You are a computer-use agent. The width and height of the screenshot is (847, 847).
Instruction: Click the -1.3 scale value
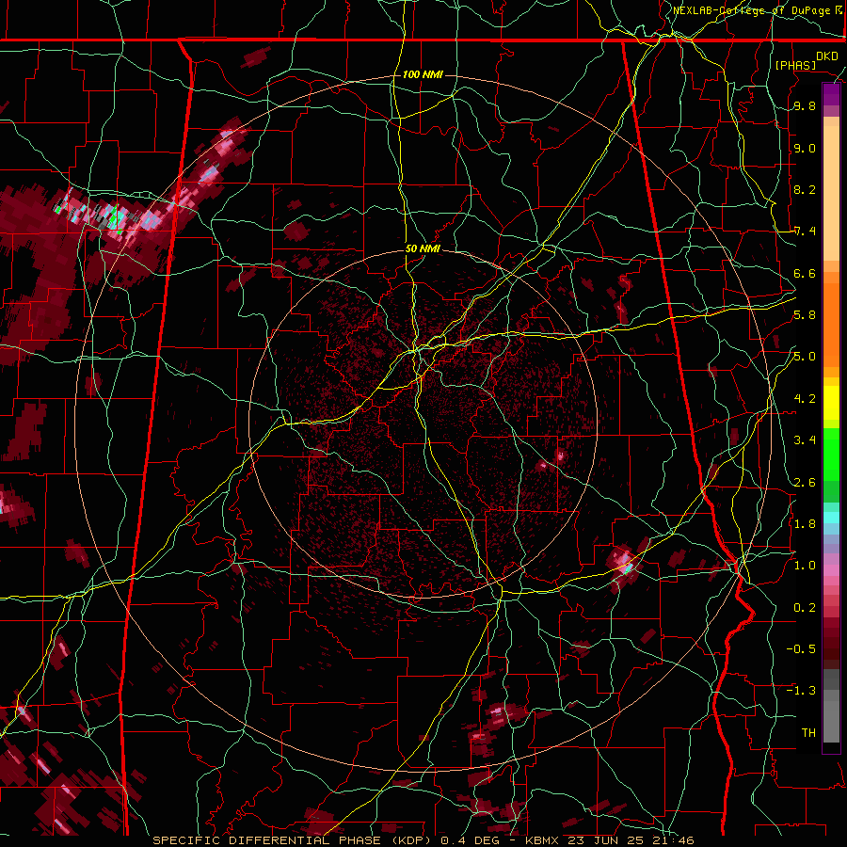click(x=801, y=691)
